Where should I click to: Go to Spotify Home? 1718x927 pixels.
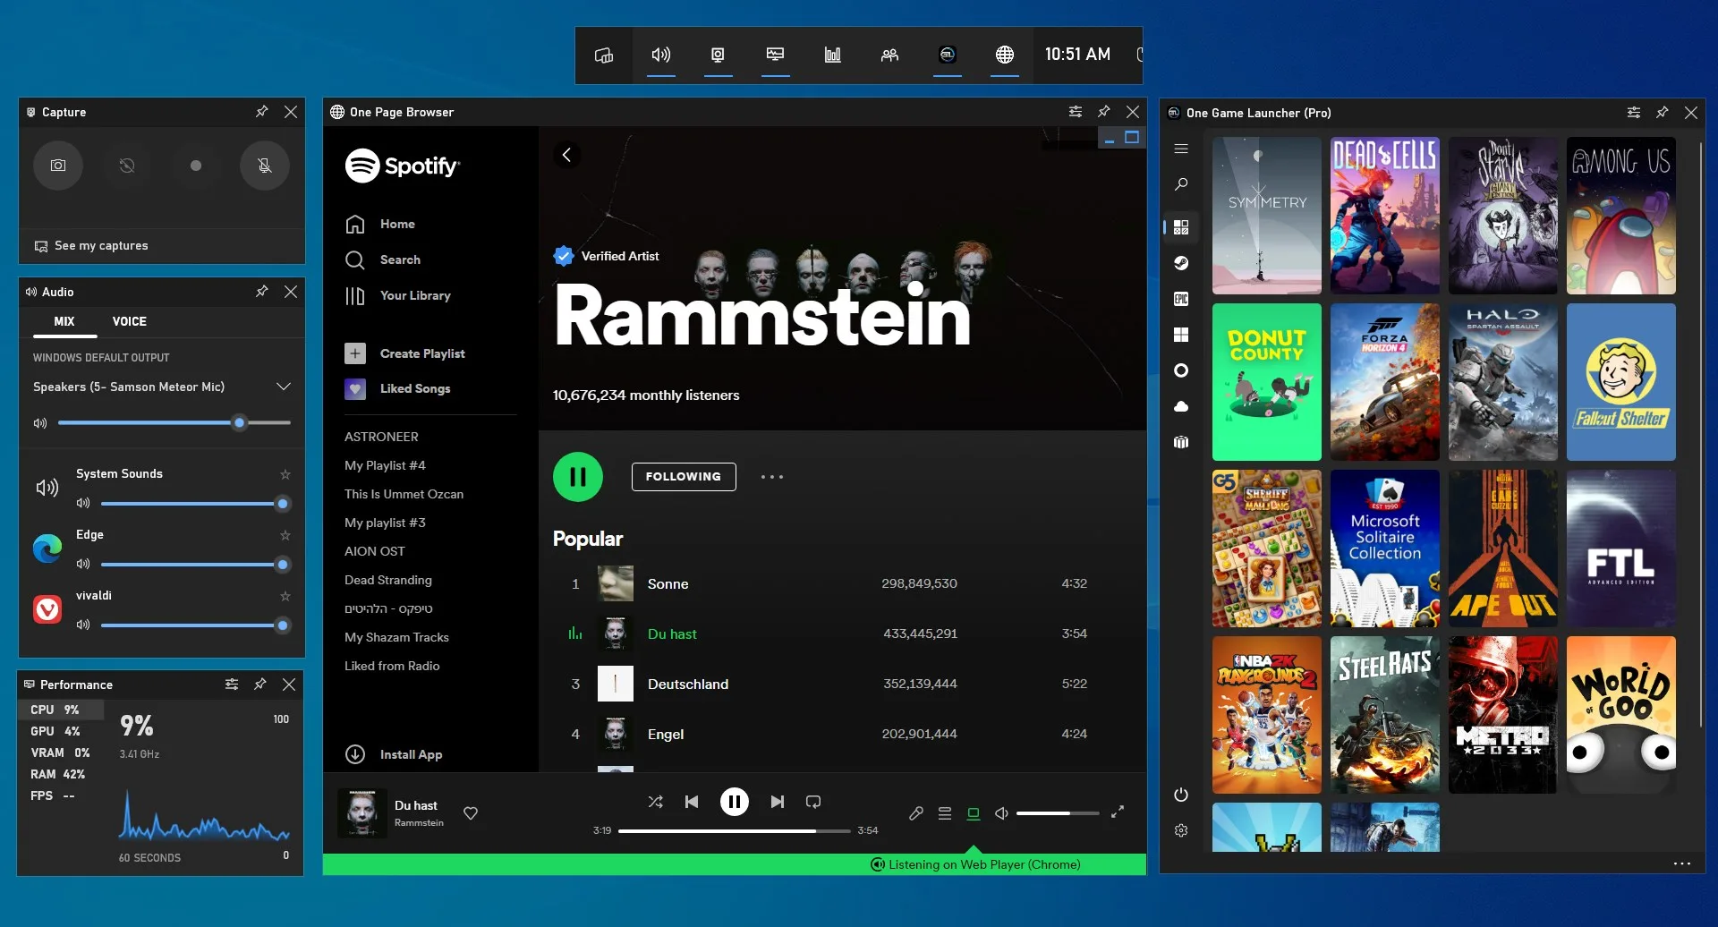[381, 224]
